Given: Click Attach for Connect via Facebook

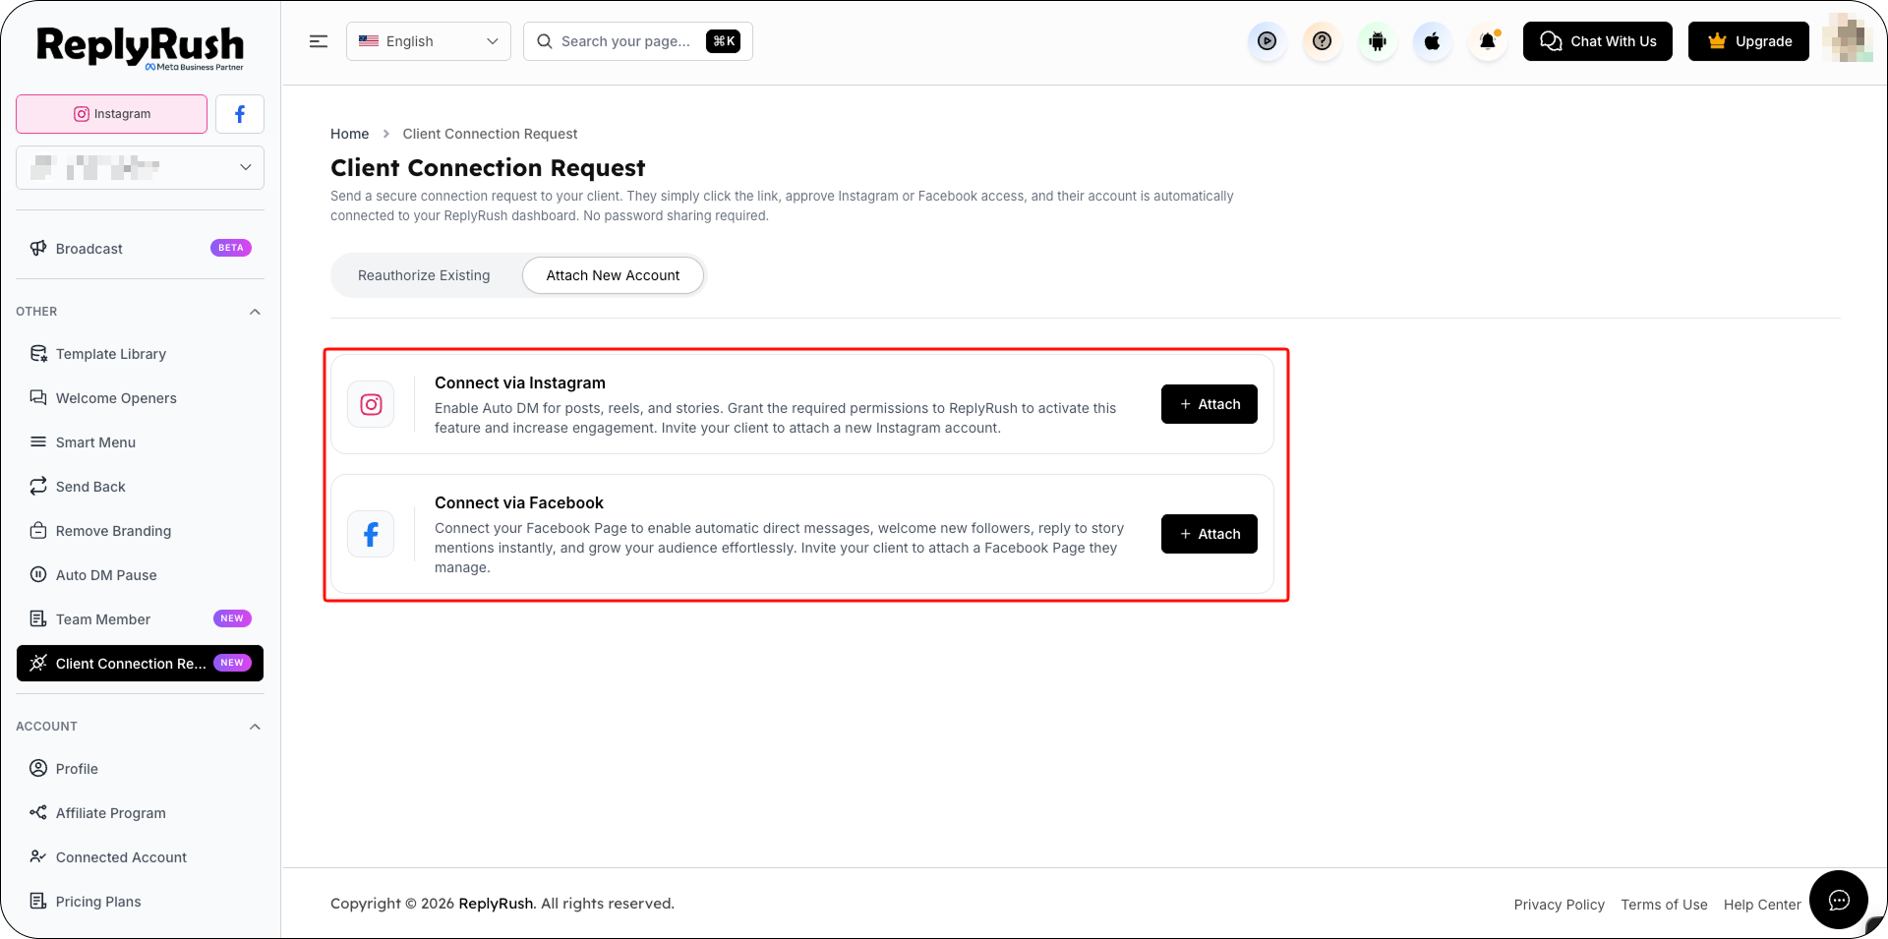Looking at the screenshot, I should pyautogui.click(x=1209, y=534).
